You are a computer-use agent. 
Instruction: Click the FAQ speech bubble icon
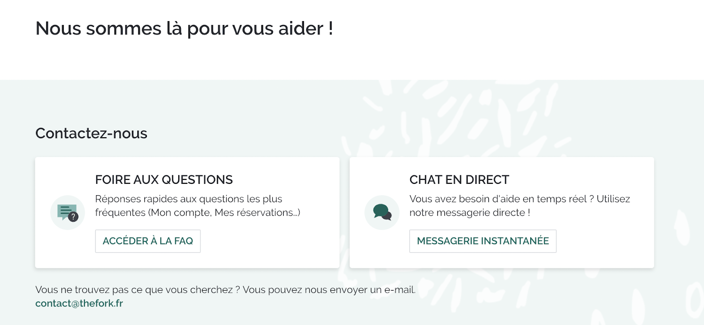point(66,212)
